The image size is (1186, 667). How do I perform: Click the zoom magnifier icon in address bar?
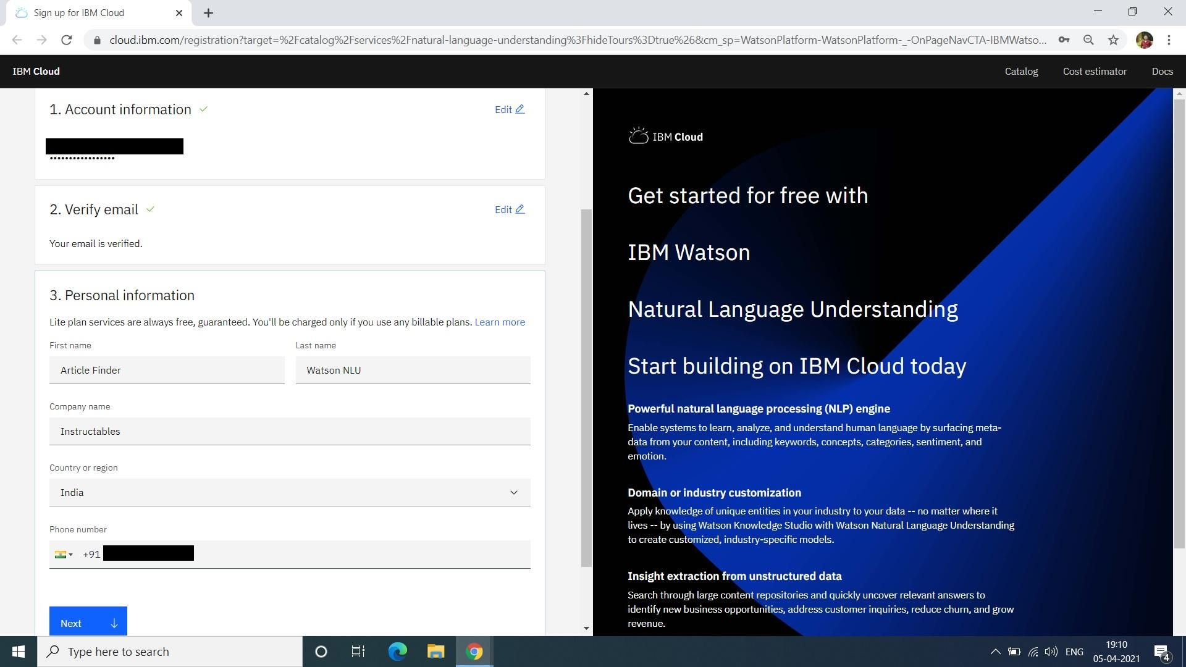1088,40
